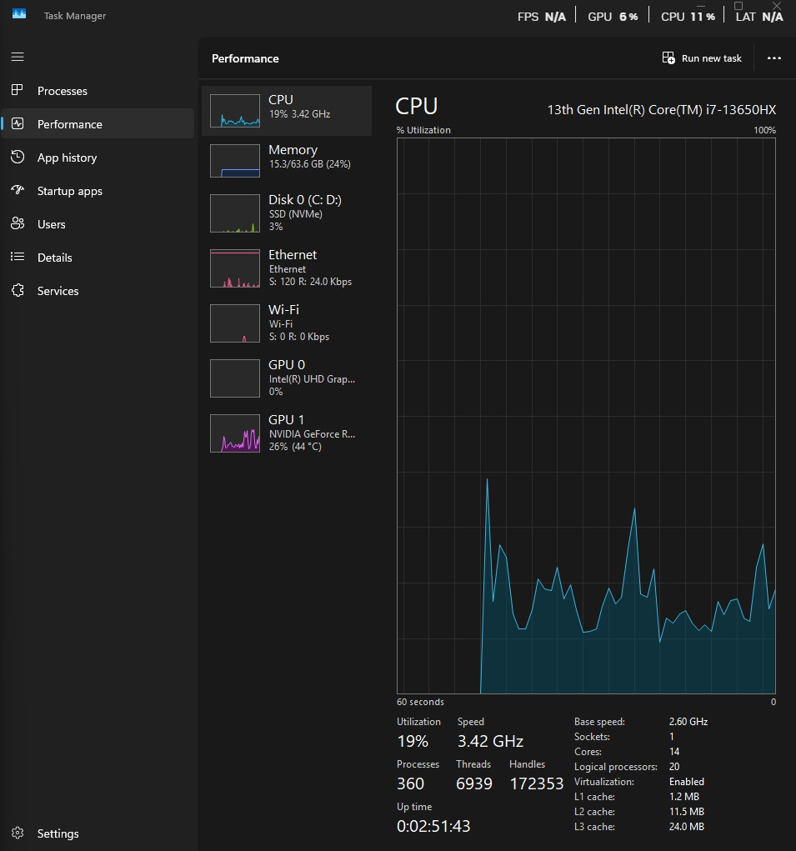
Task: Select GPU 0 Intel UHD Graphics
Action: point(287,378)
